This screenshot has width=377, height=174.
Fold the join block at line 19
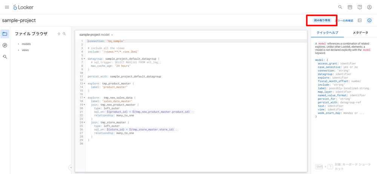[84, 105]
